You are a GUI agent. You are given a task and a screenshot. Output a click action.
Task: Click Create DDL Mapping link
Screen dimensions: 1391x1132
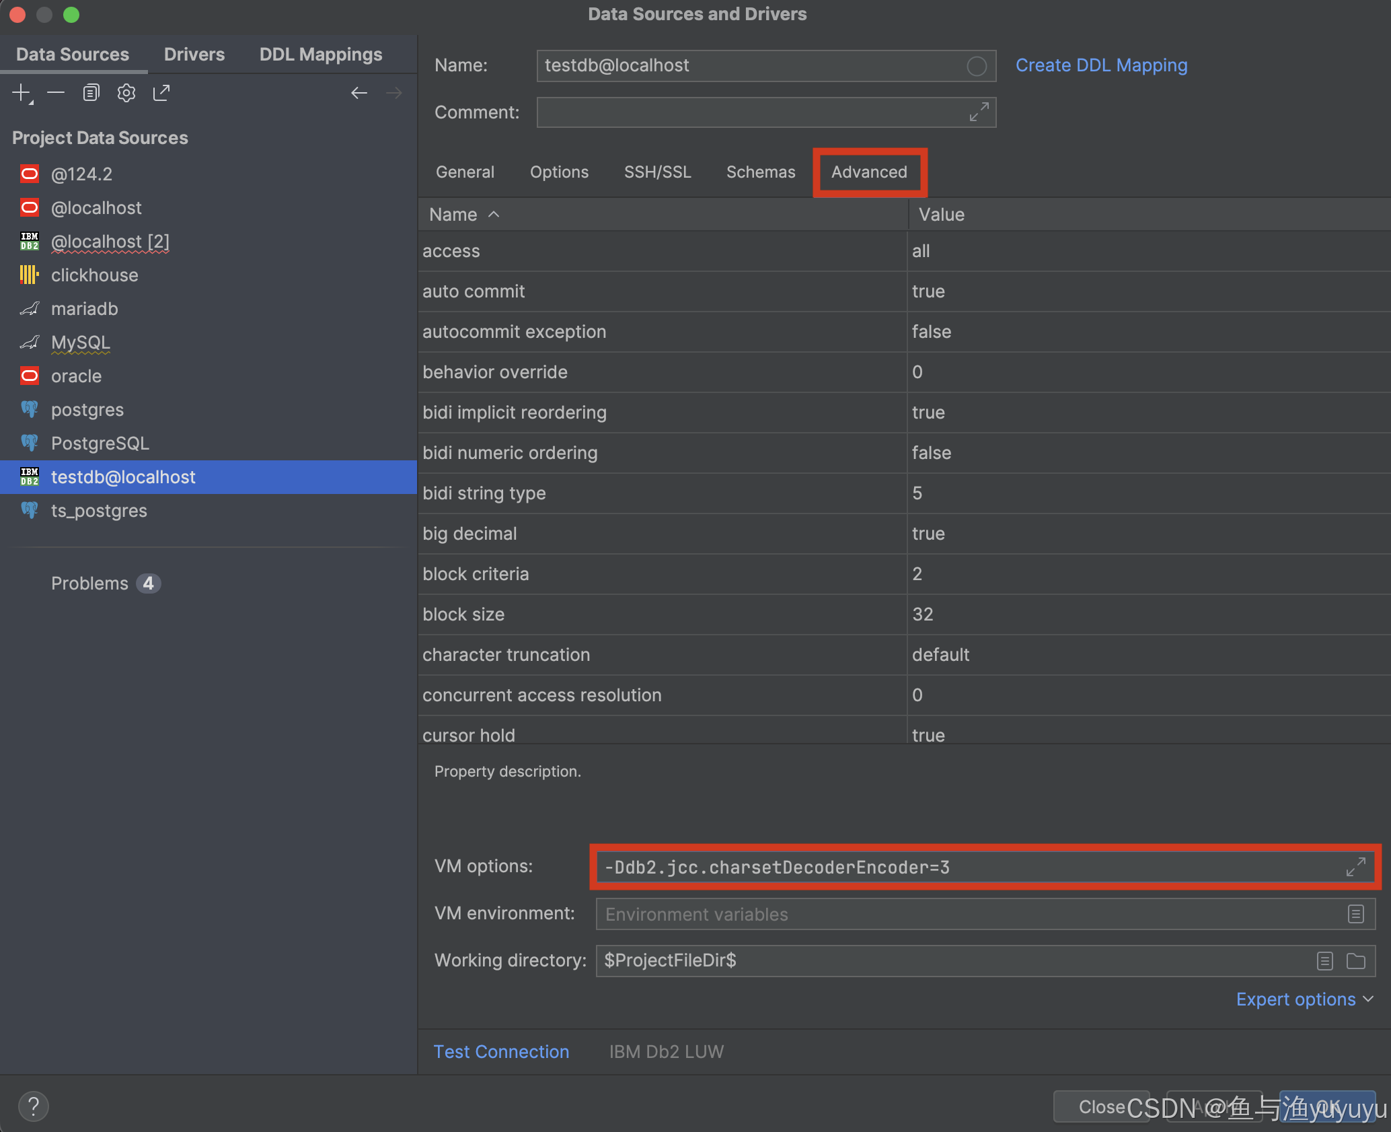point(1101,65)
